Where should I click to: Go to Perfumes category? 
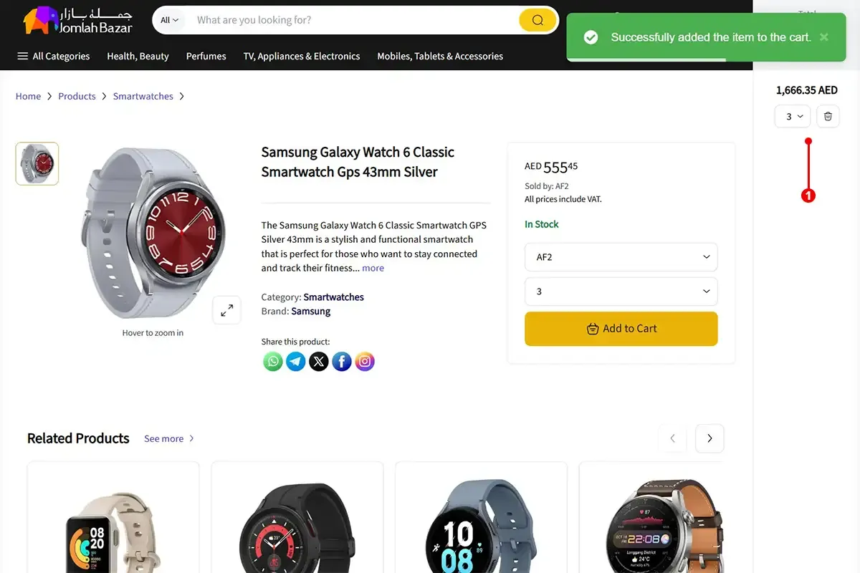pyautogui.click(x=206, y=56)
